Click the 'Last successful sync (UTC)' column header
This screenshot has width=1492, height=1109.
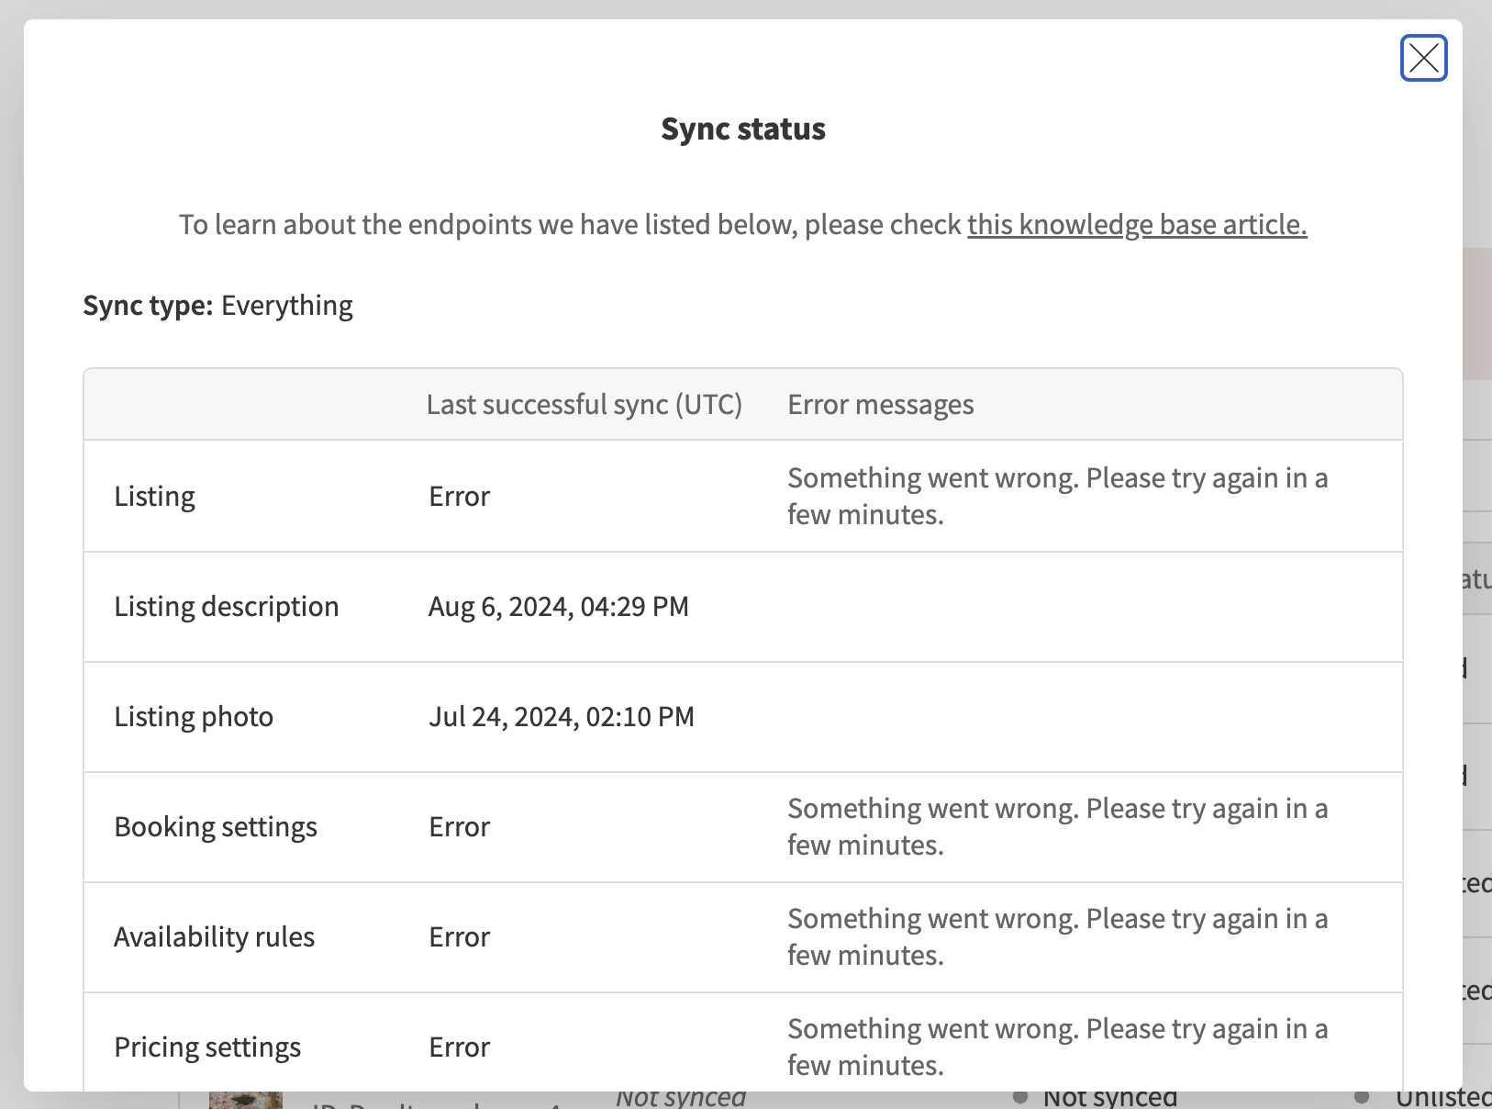click(584, 405)
